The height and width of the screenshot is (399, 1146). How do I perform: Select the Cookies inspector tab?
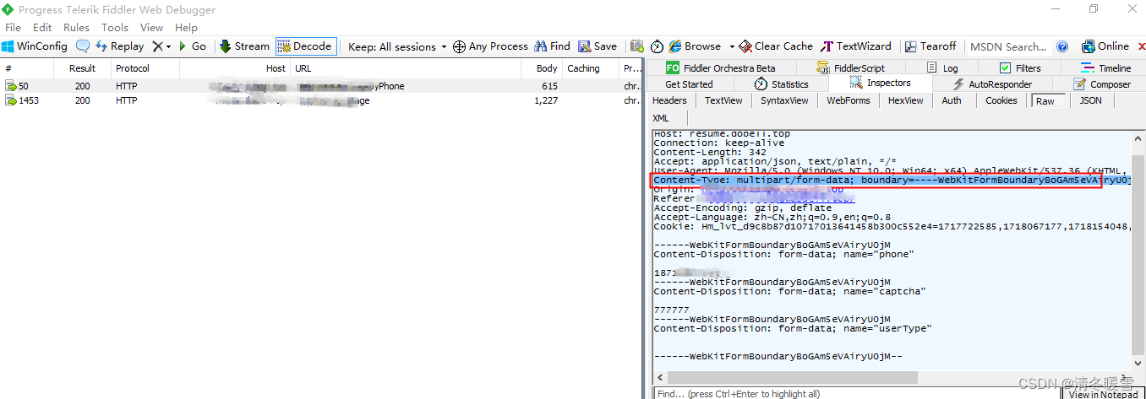(1001, 100)
